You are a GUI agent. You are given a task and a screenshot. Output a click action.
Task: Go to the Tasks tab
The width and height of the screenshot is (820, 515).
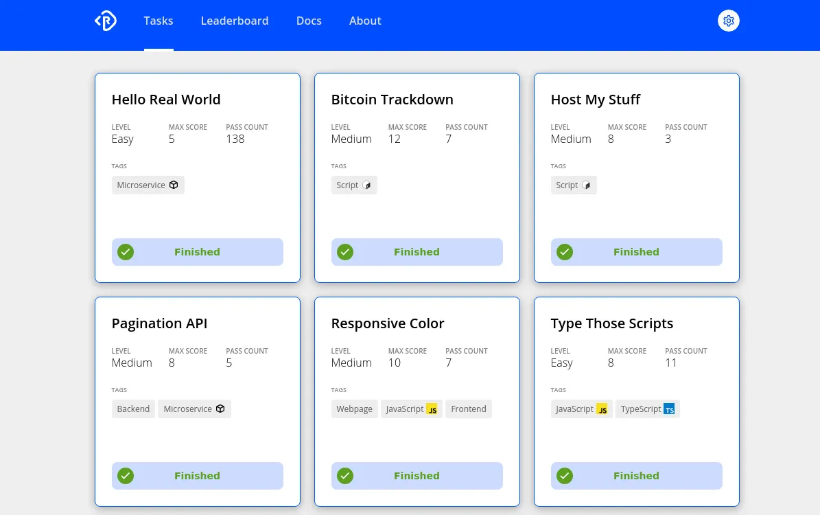coord(159,21)
